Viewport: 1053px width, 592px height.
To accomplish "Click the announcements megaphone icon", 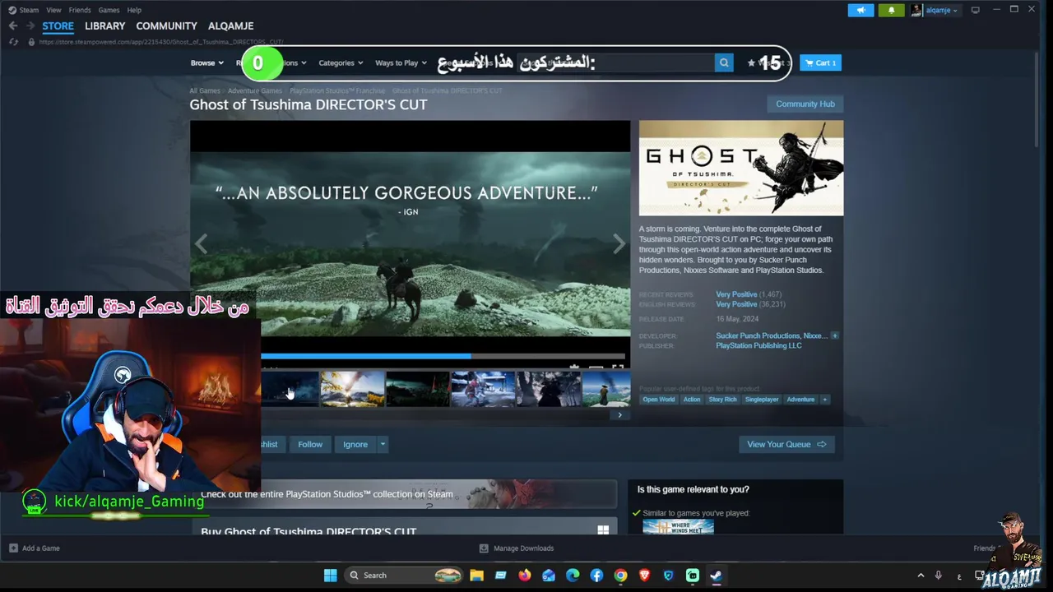I will (x=860, y=10).
